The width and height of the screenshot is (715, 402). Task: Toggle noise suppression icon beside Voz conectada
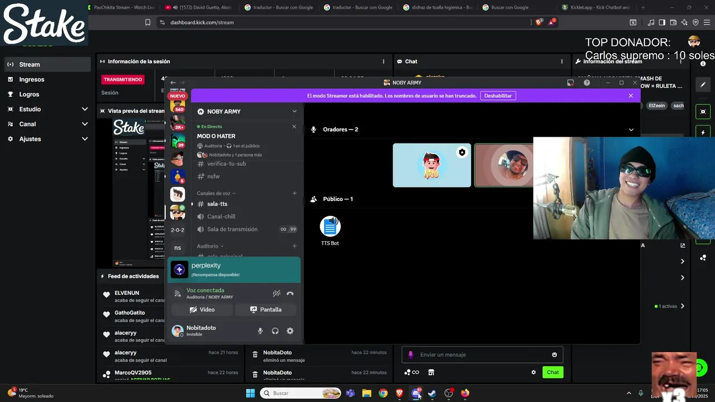tap(277, 293)
